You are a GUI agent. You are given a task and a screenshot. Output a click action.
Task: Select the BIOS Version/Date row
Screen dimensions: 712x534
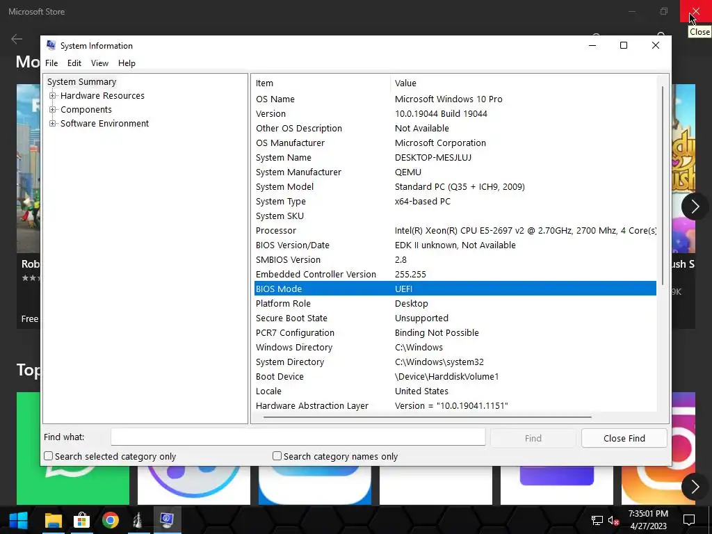pos(455,245)
